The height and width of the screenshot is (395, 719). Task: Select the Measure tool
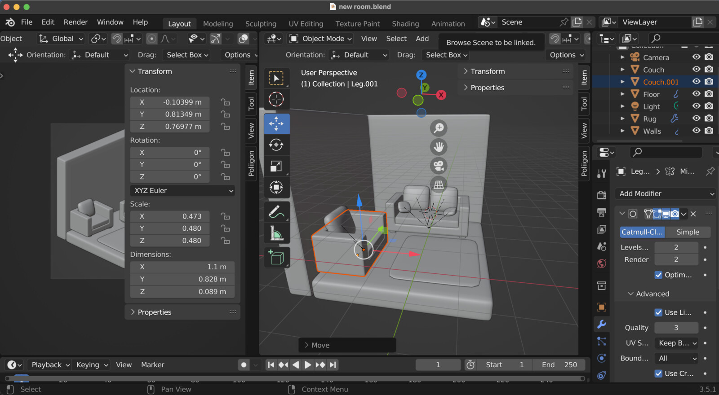coord(276,233)
